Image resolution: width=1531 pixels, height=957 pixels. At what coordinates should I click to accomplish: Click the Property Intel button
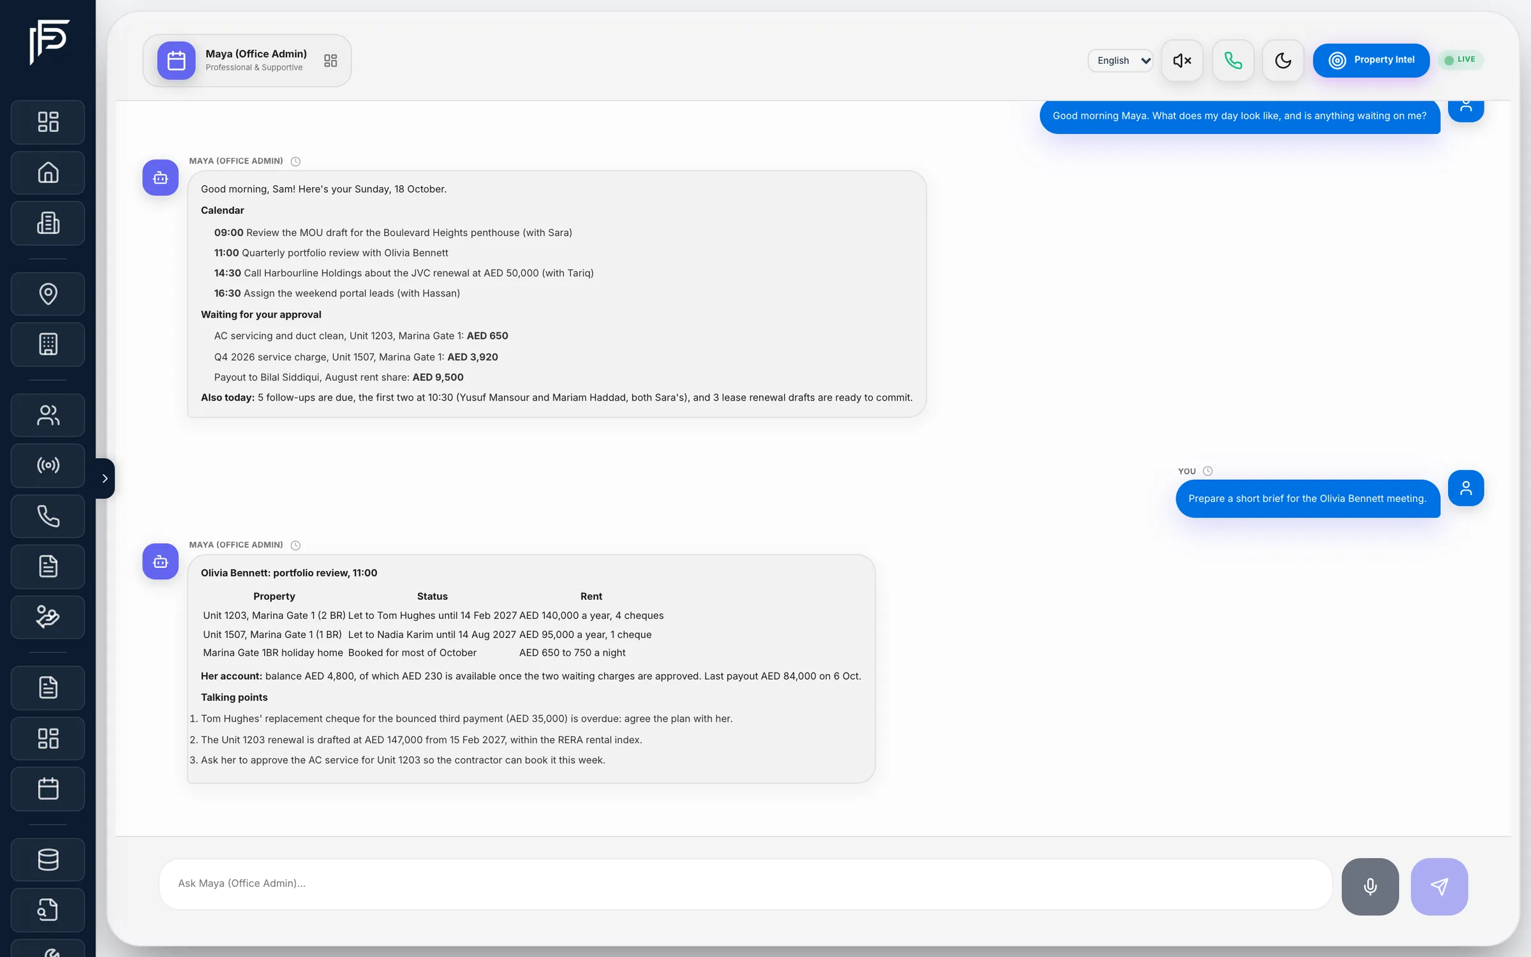[x=1371, y=61]
